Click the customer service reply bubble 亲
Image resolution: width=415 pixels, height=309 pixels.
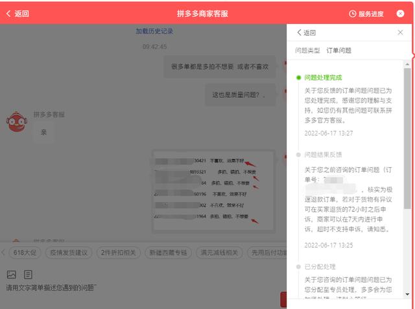(43, 132)
